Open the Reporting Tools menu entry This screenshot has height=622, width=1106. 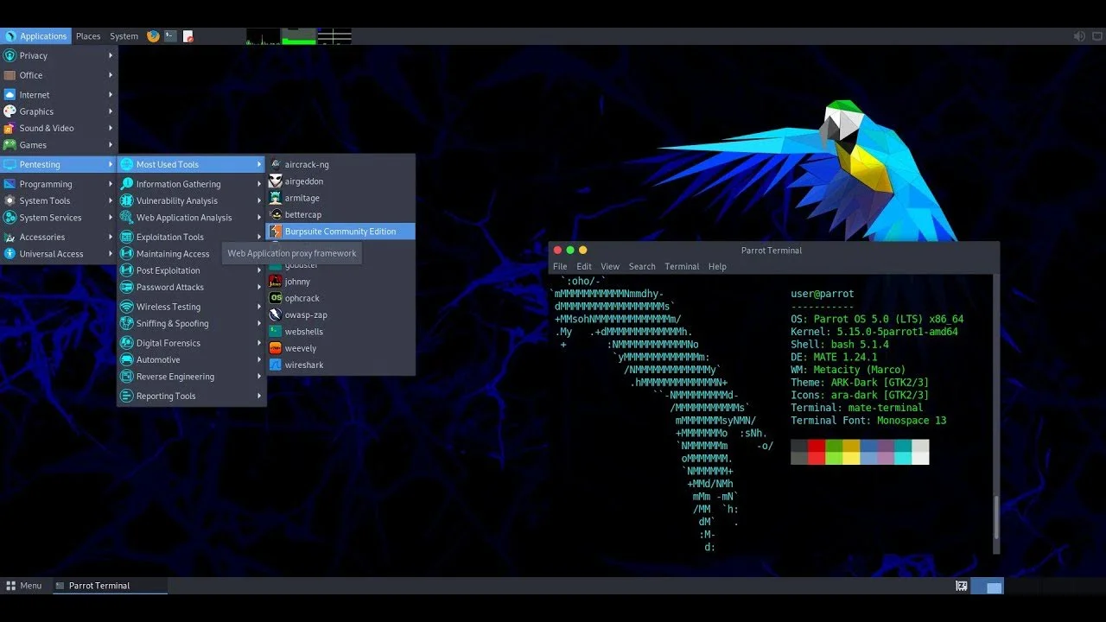[192, 396]
